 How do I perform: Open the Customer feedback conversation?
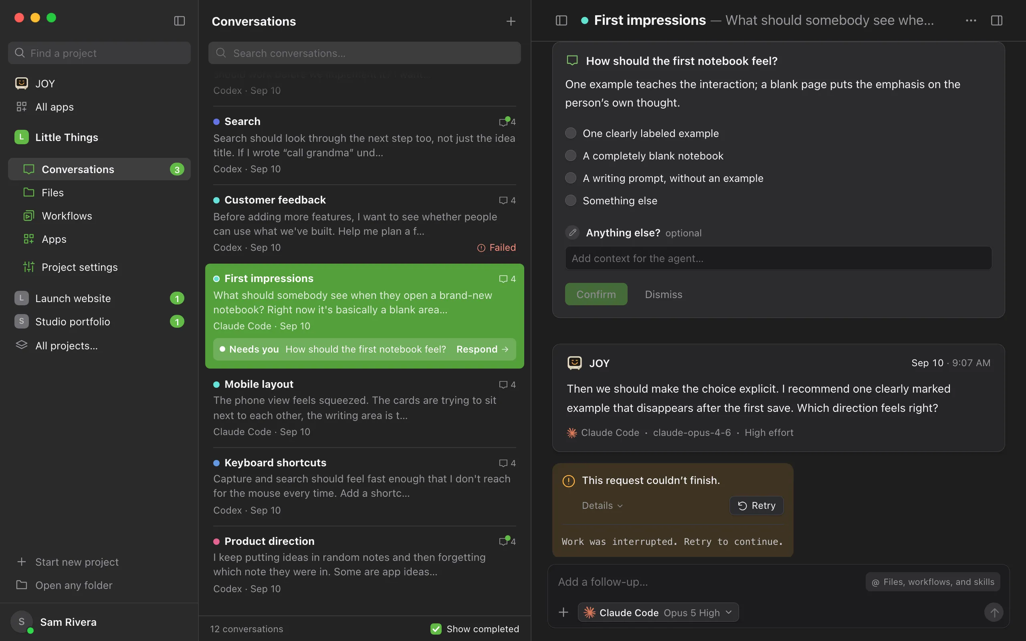(x=364, y=223)
